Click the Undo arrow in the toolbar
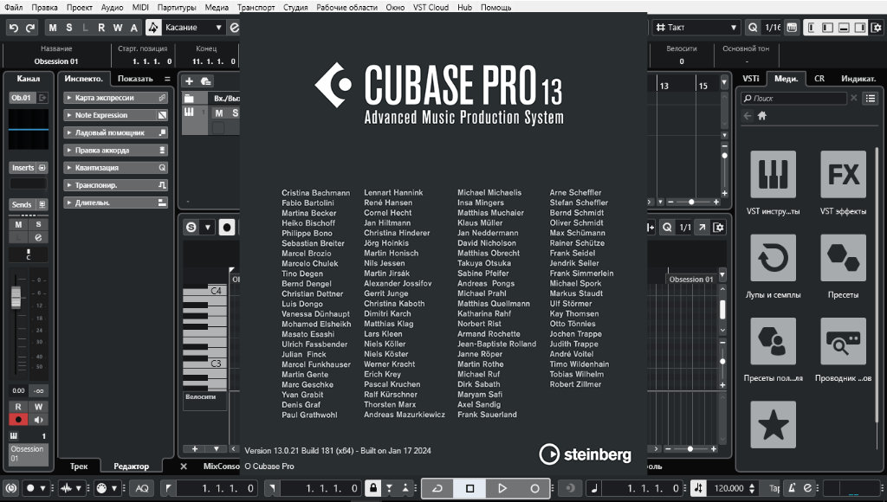The width and height of the screenshot is (887, 502). pyautogui.click(x=14, y=27)
